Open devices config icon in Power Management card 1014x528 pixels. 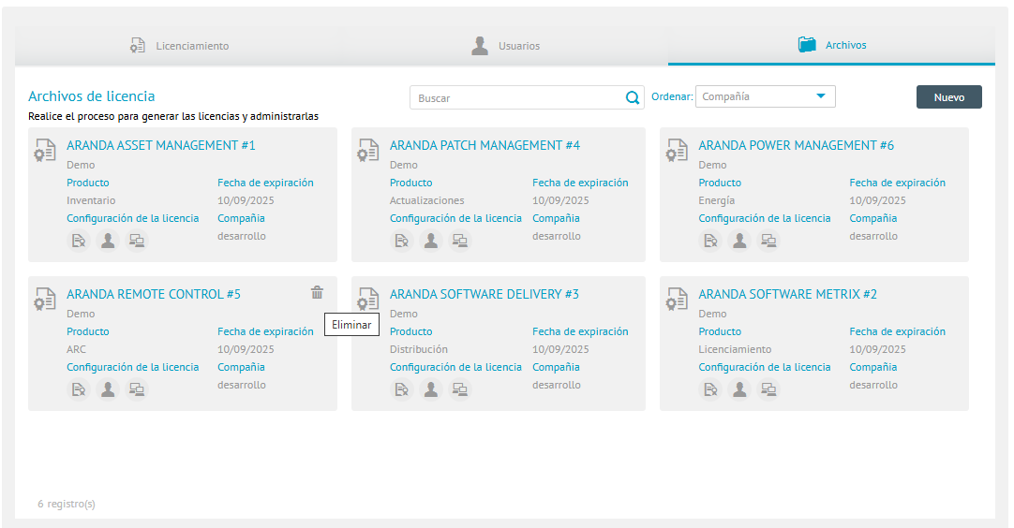[768, 241]
